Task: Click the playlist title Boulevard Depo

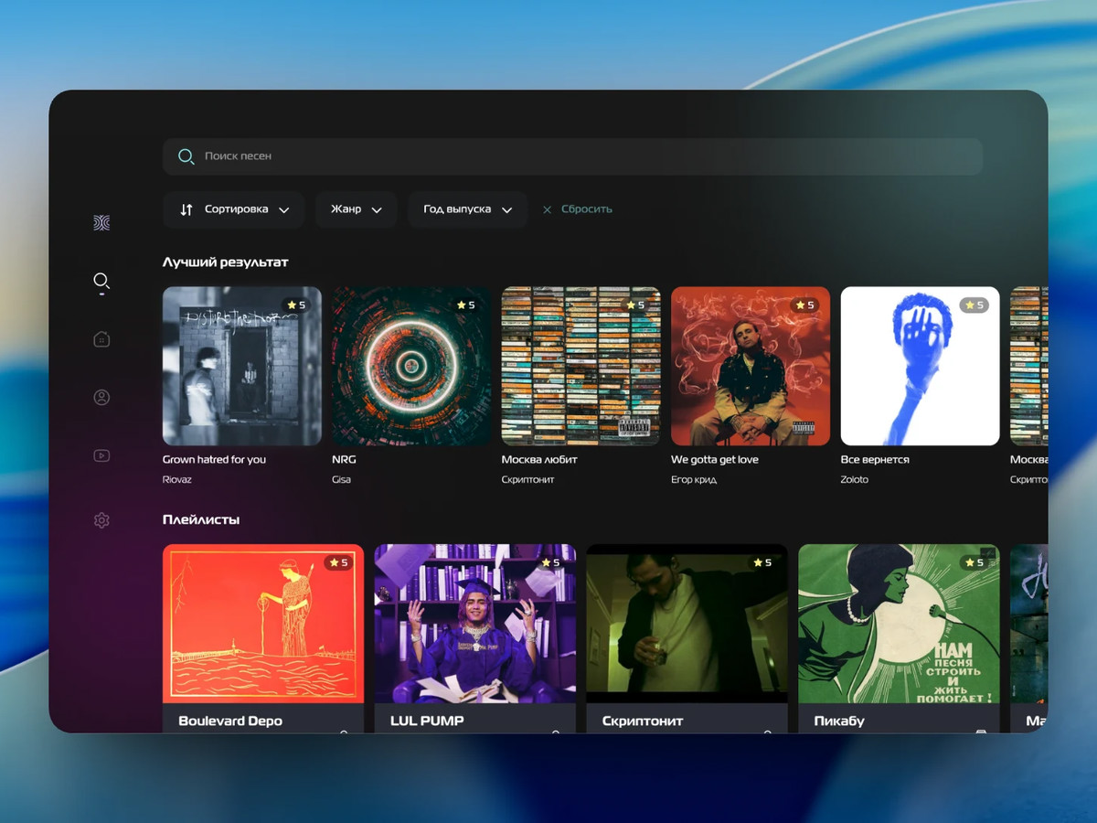Action: coord(230,721)
